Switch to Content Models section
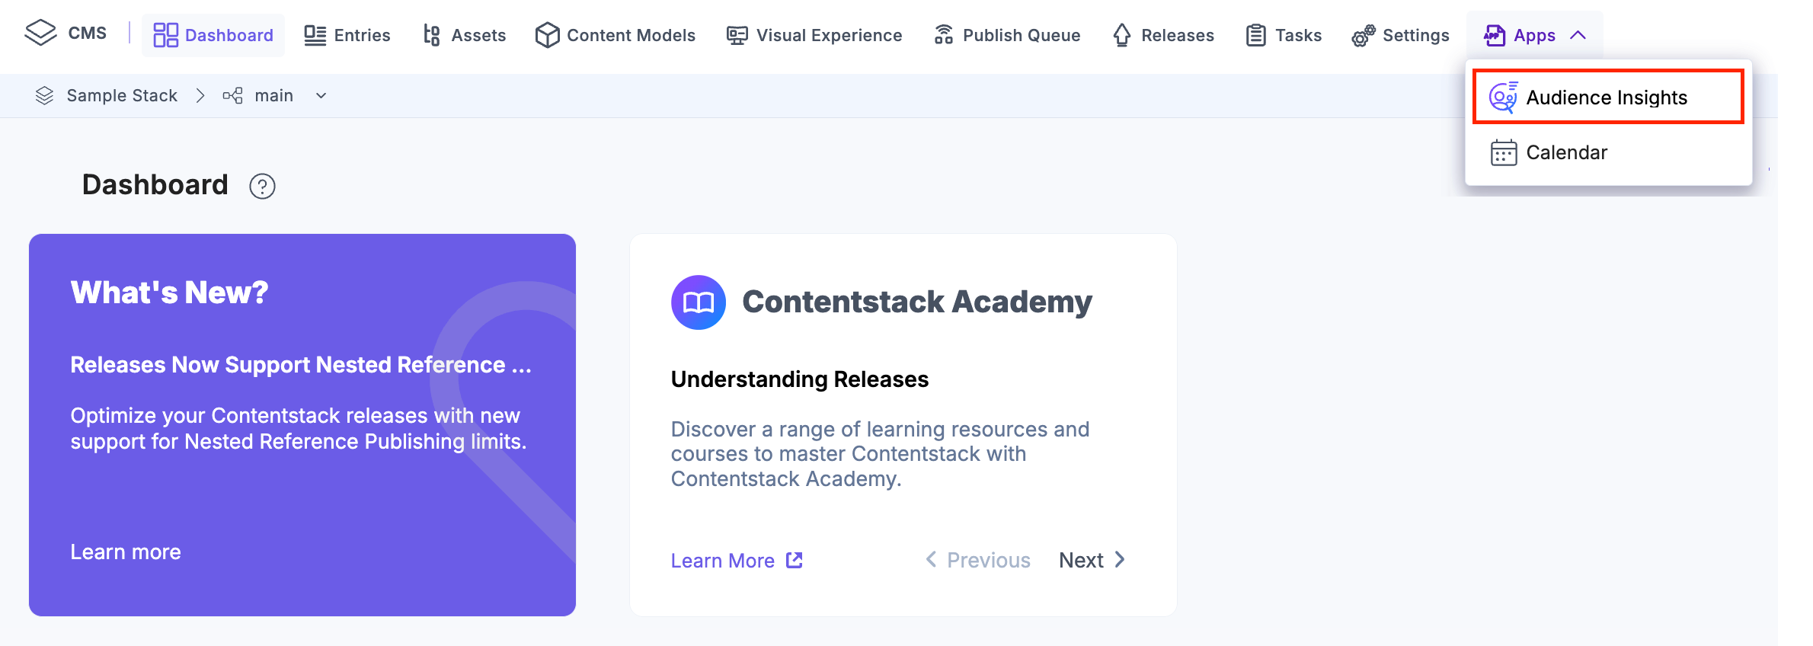This screenshot has height=646, width=1813. click(x=616, y=35)
